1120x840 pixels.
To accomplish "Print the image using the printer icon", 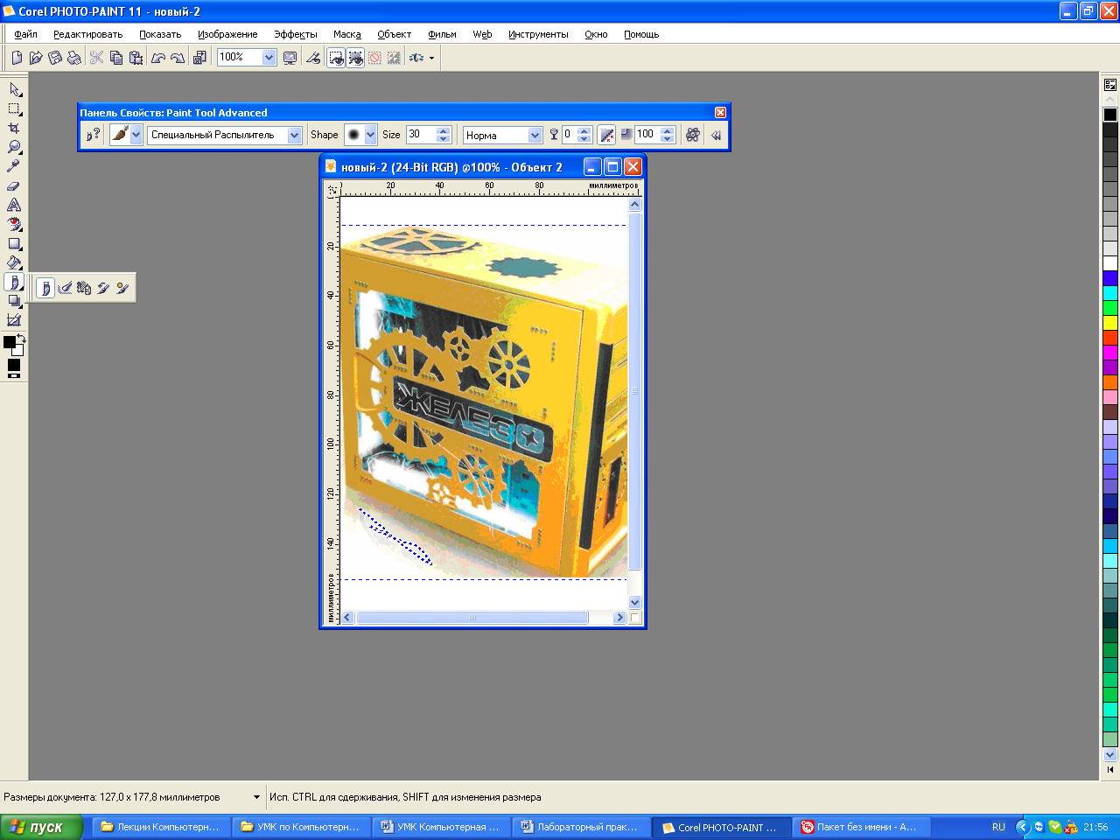I will [x=74, y=58].
